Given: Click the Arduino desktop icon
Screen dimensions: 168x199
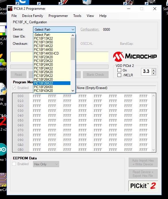Looking at the screenshot, I should coord(3,150).
